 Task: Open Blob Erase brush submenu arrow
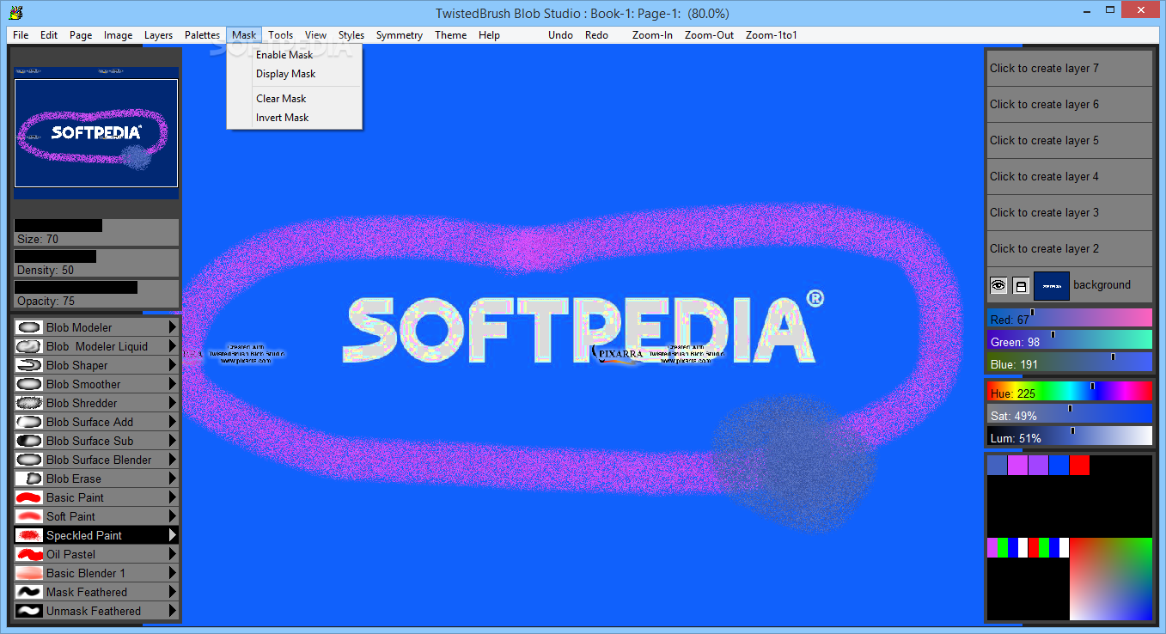172,479
